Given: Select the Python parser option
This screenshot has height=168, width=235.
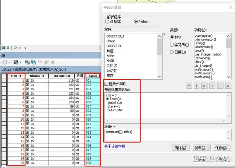Looking at the screenshot, I should click(136, 21).
